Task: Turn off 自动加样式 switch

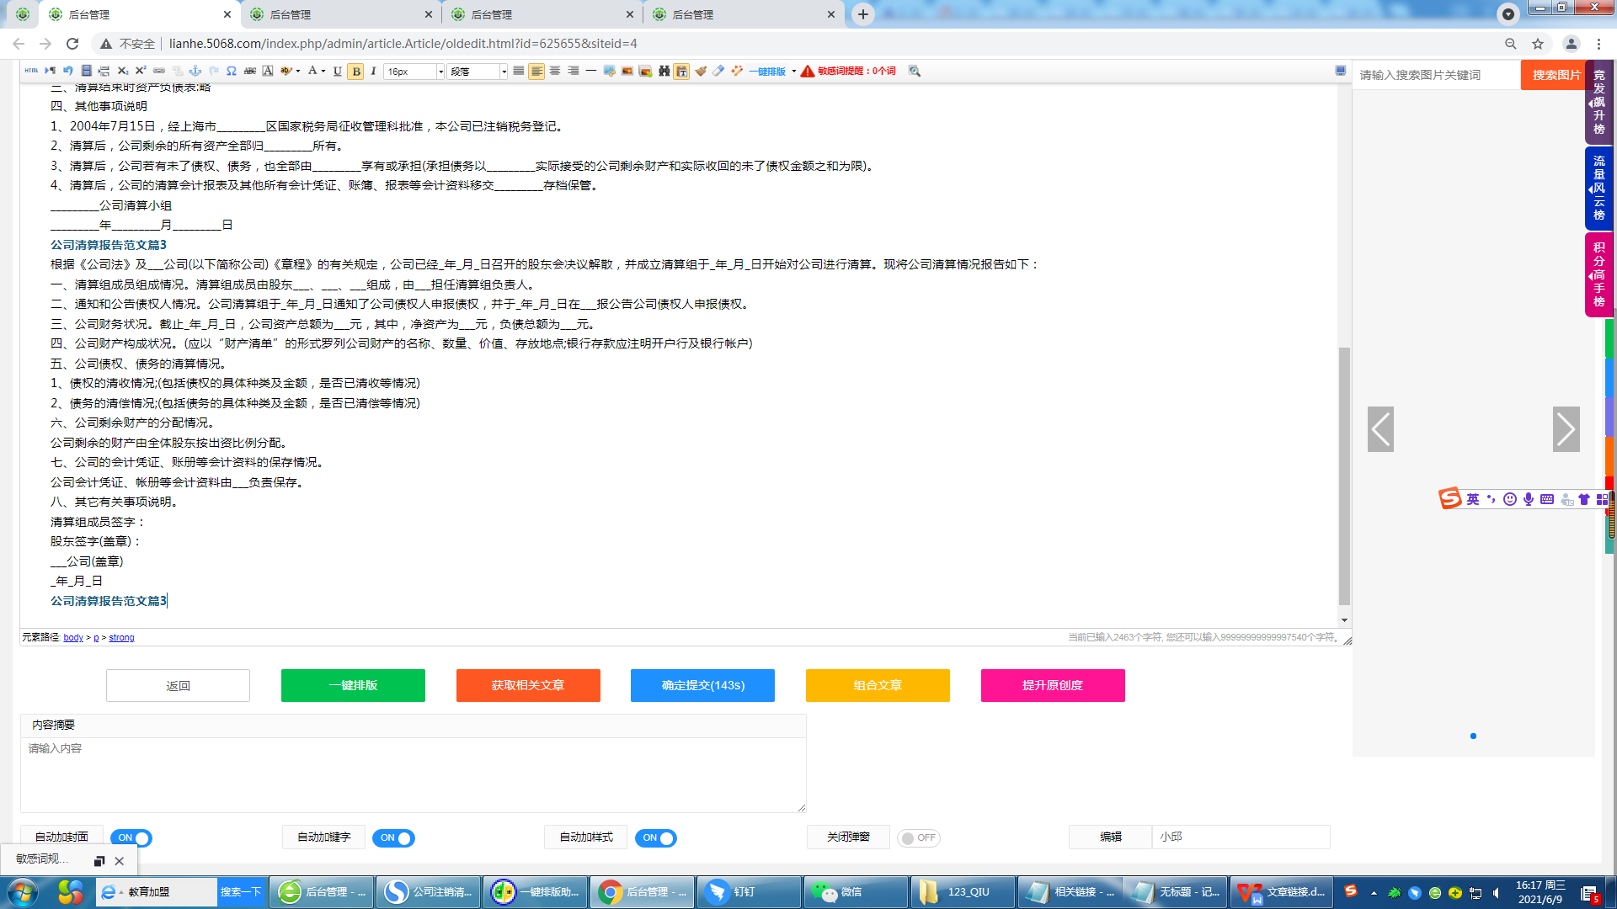Action: (658, 837)
